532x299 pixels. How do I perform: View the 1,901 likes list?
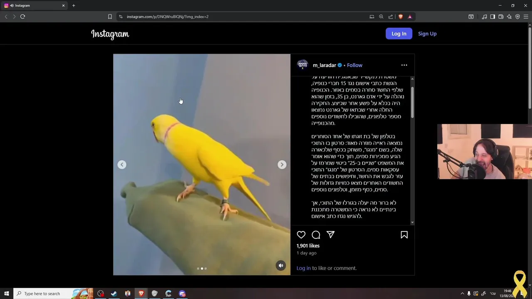coord(308,245)
